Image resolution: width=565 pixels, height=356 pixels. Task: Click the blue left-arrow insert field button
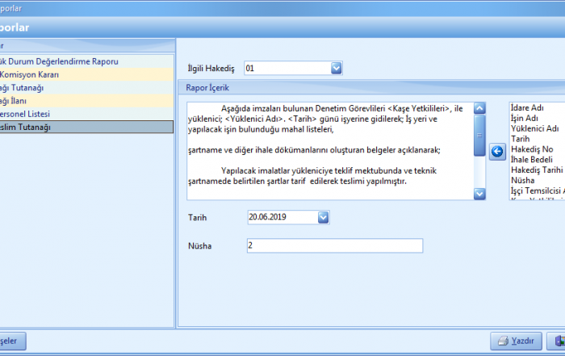pyautogui.click(x=497, y=151)
